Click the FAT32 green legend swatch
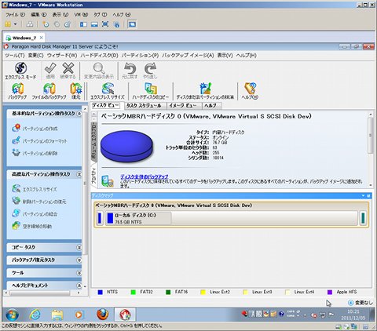The image size is (377, 331). point(134,292)
